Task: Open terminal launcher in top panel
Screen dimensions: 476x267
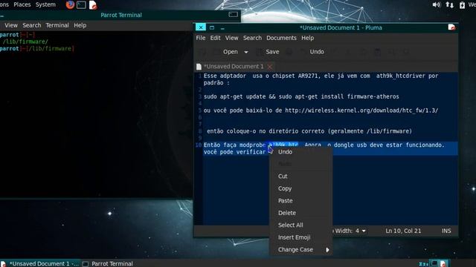Action: pos(81,5)
